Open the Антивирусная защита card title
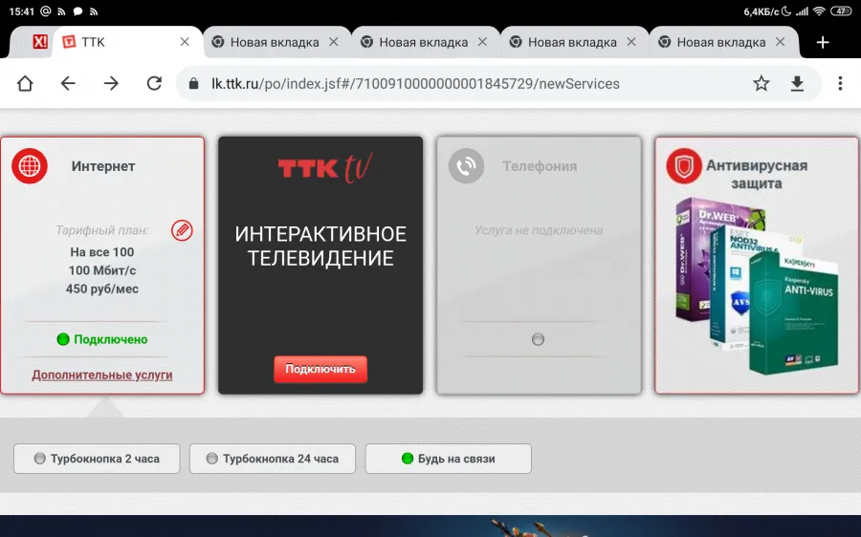Screen dimensions: 861x537 pyautogui.click(x=757, y=174)
